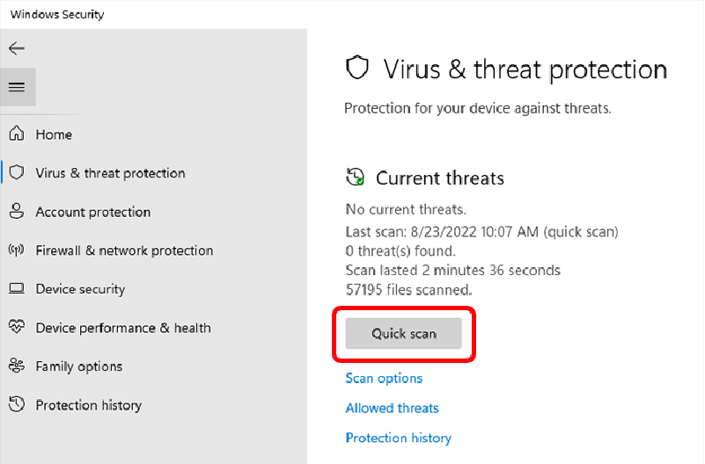Go back using the back arrow
This screenshot has height=464, width=705.
click(x=17, y=48)
